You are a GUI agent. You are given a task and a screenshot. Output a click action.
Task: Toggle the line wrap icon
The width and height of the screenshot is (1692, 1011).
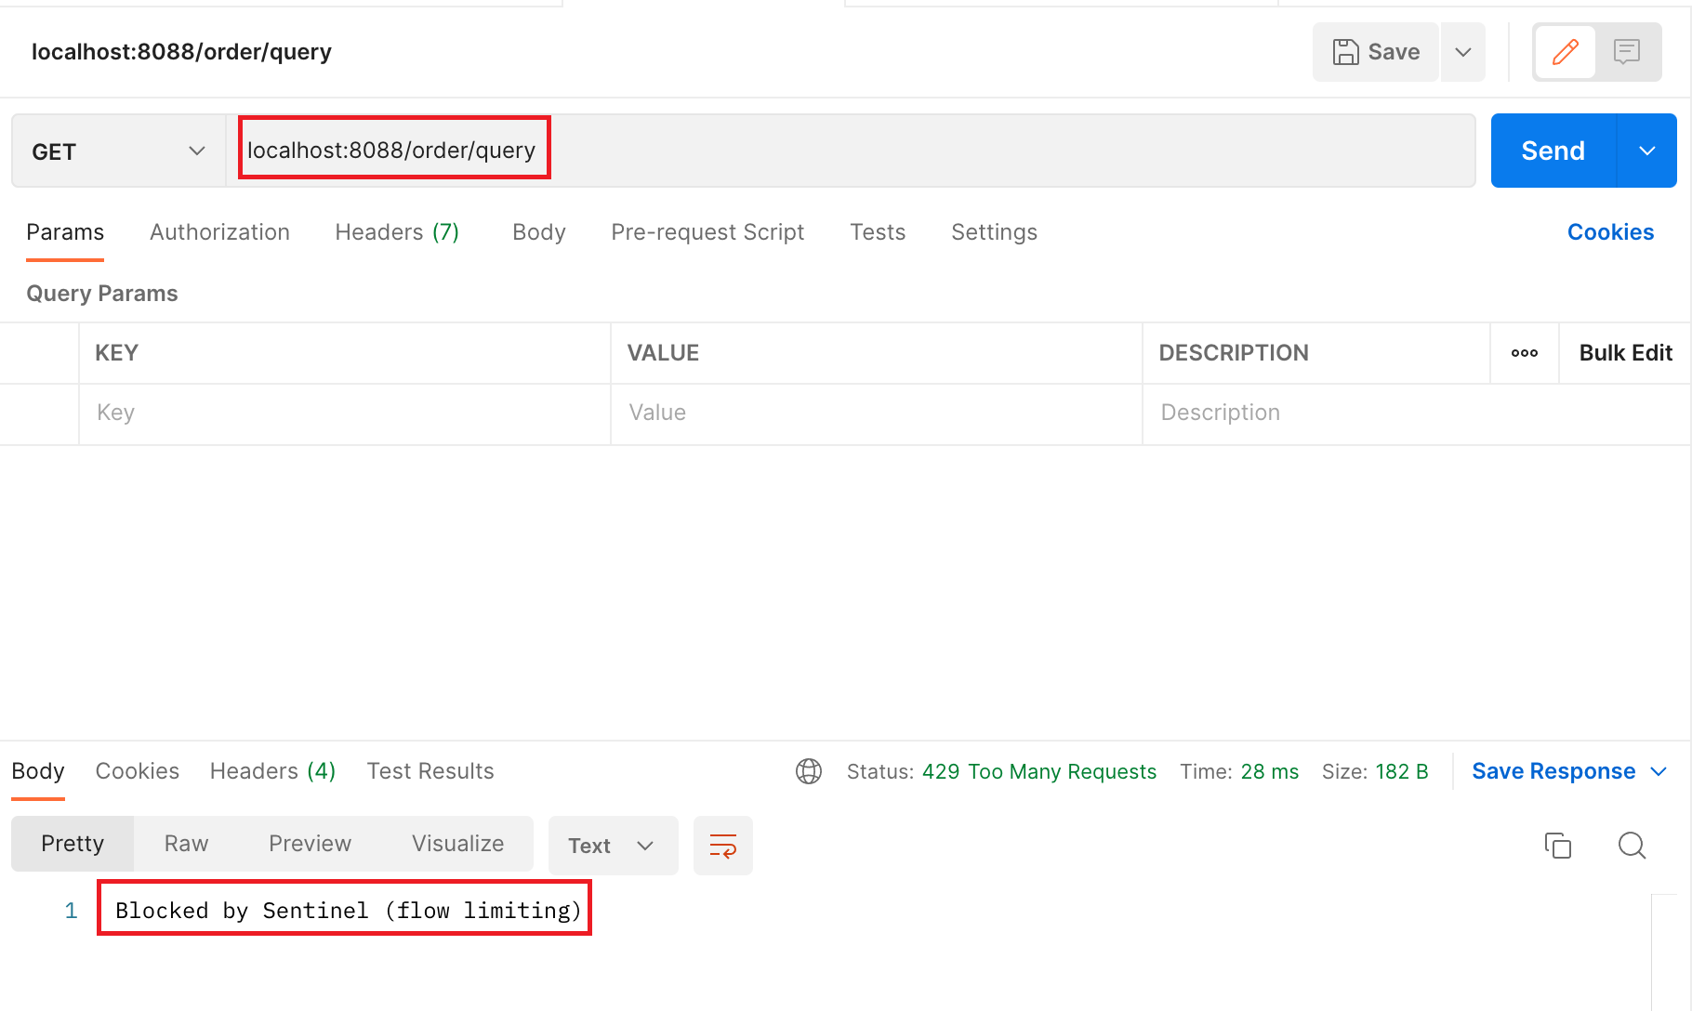723,846
